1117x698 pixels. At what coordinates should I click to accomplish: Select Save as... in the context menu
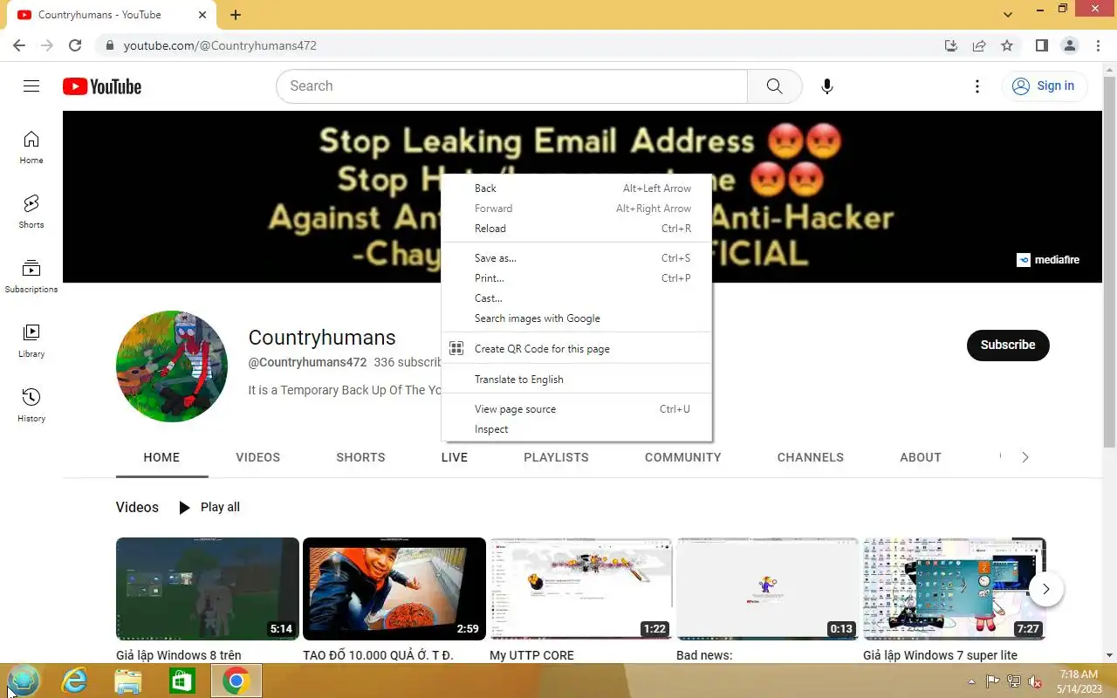pyautogui.click(x=577, y=258)
